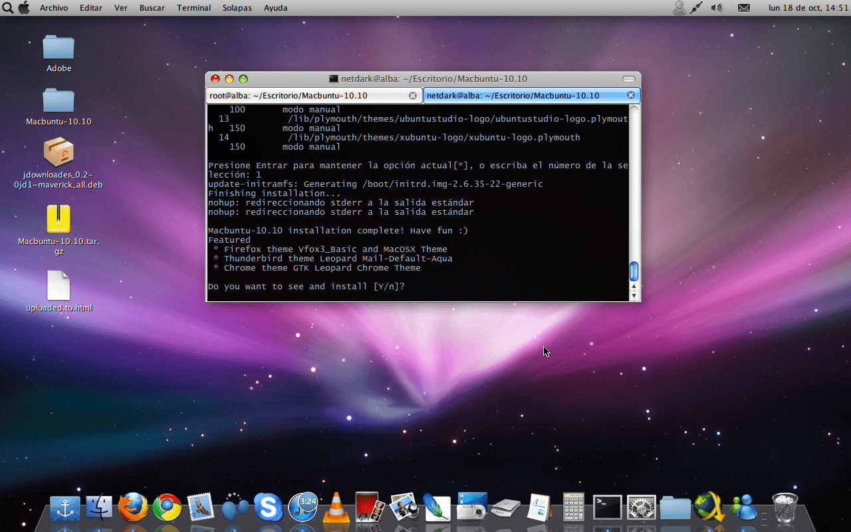Click the volume speaker icon in menu bar
Viewport: 851px width, 532px height.
point(716,8)
